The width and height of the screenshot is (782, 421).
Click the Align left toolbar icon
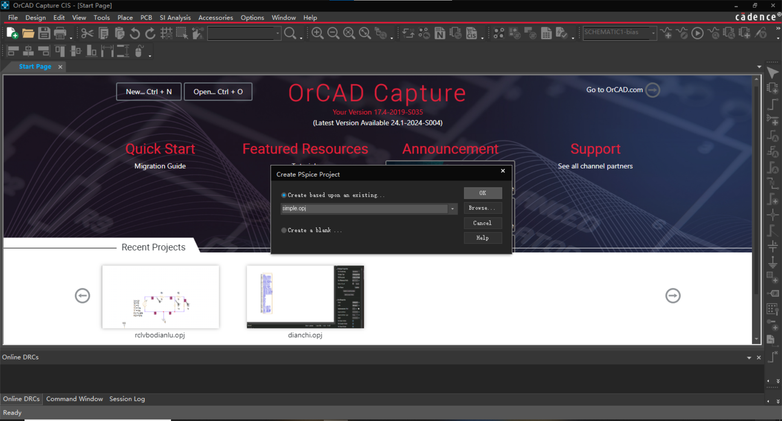tap(13, 51)
